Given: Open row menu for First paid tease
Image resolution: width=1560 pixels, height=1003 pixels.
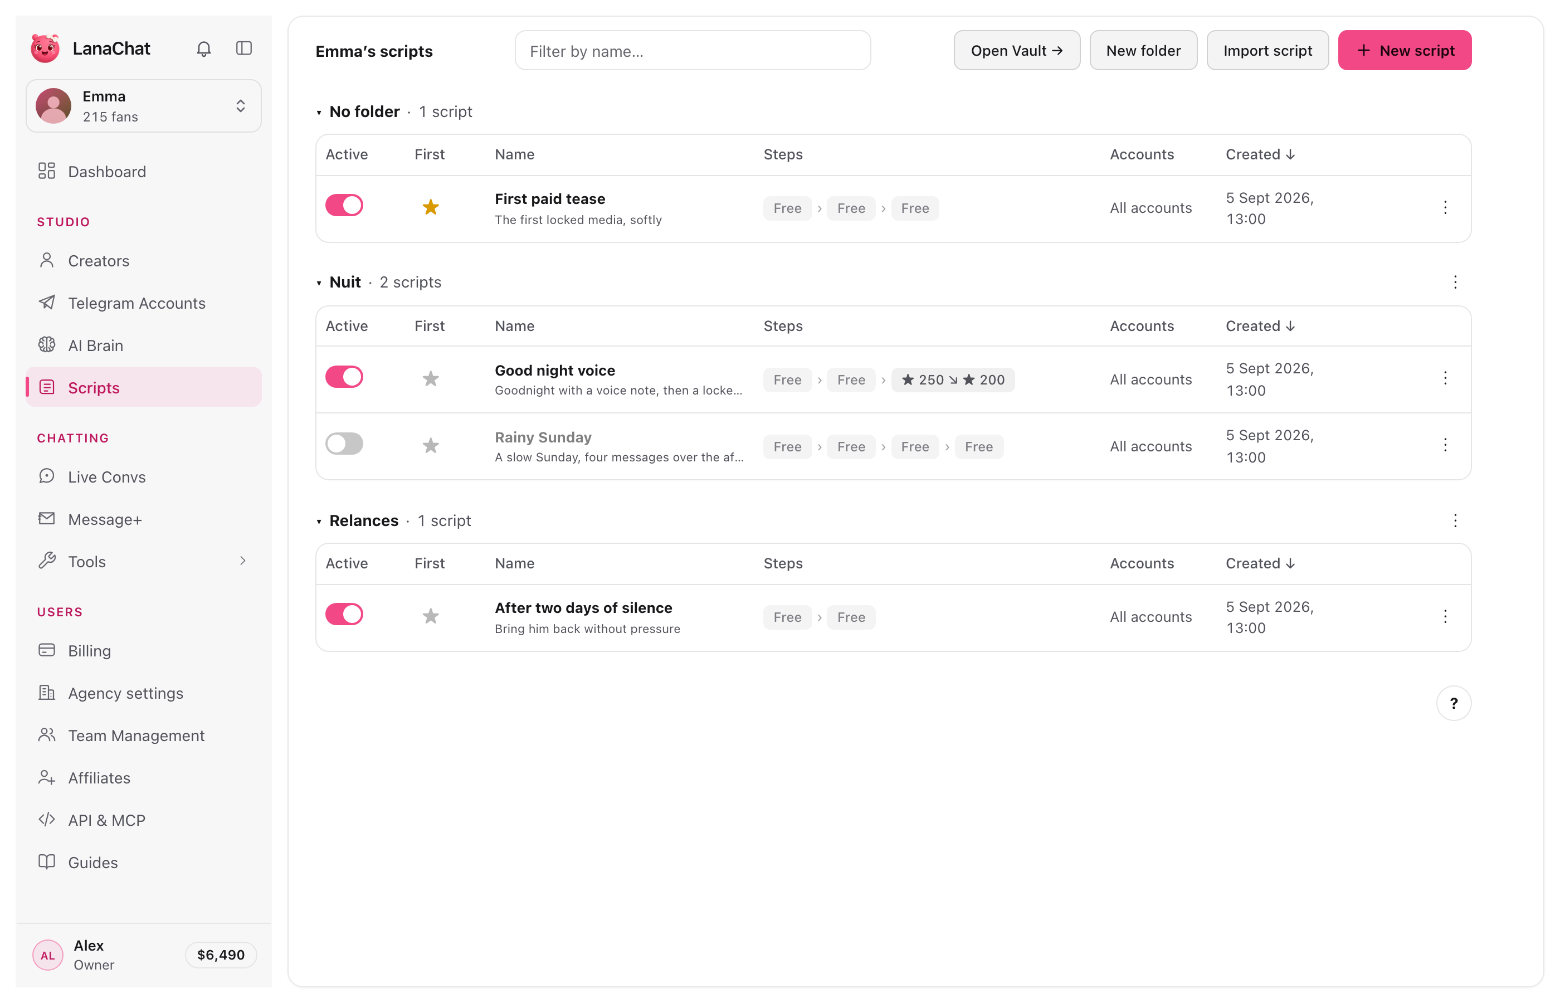Looking at the screenshot, I should click(x=1445, y=208).
